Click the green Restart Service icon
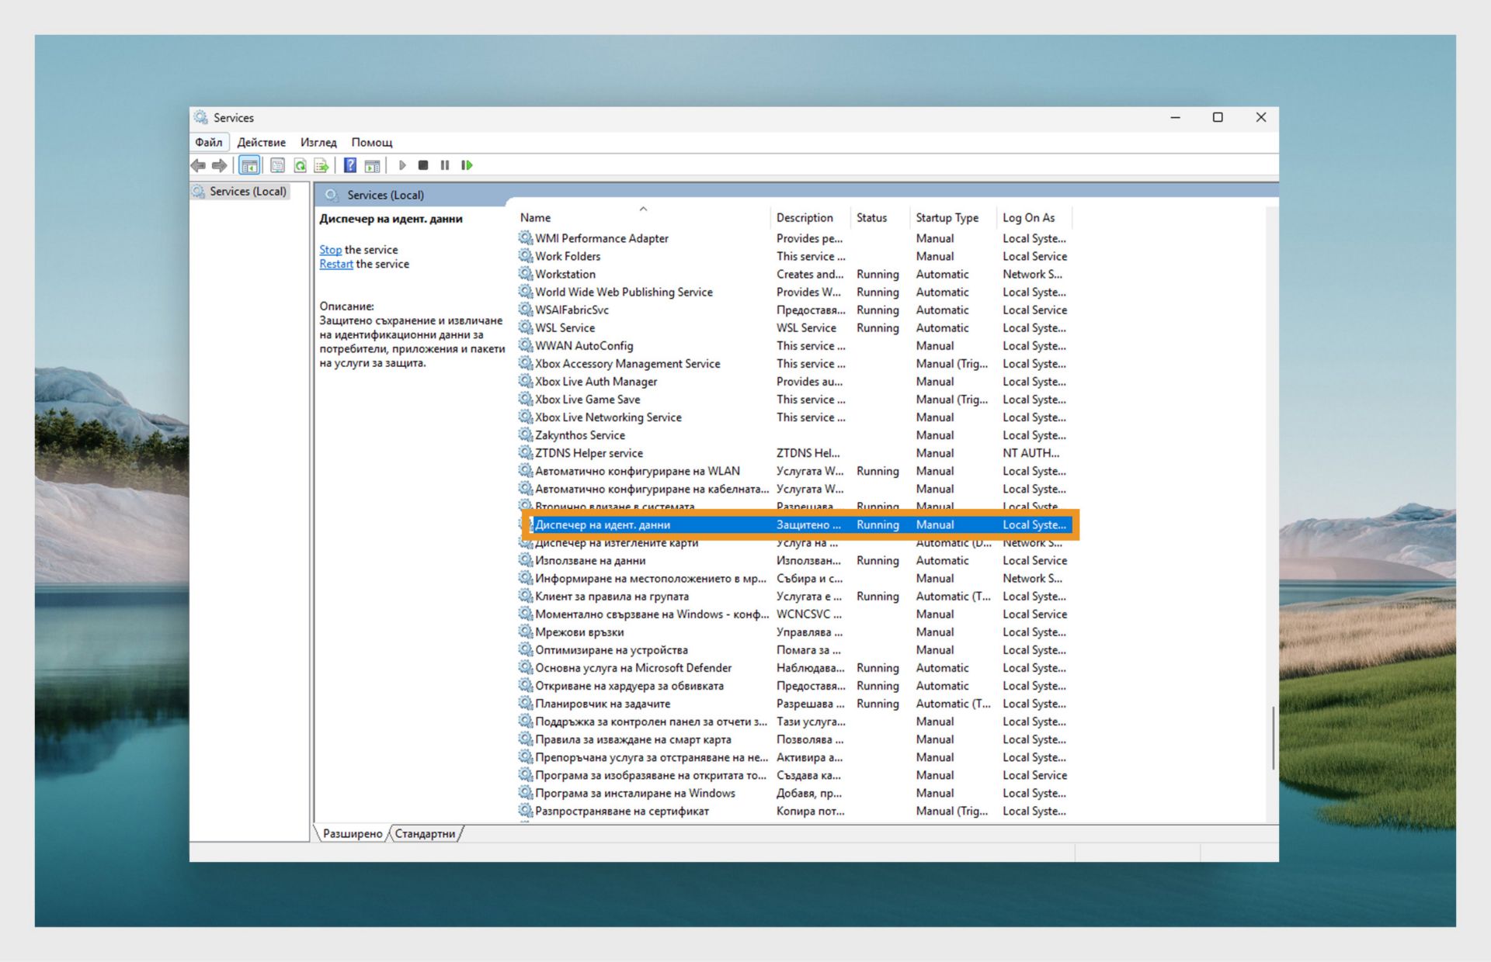This screenshot has height=962, width=1491. [467, 165]
